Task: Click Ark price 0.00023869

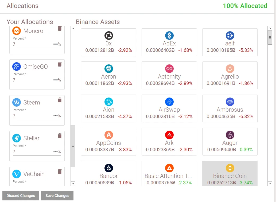Action: pyautogui.click(x=160, y=150)
